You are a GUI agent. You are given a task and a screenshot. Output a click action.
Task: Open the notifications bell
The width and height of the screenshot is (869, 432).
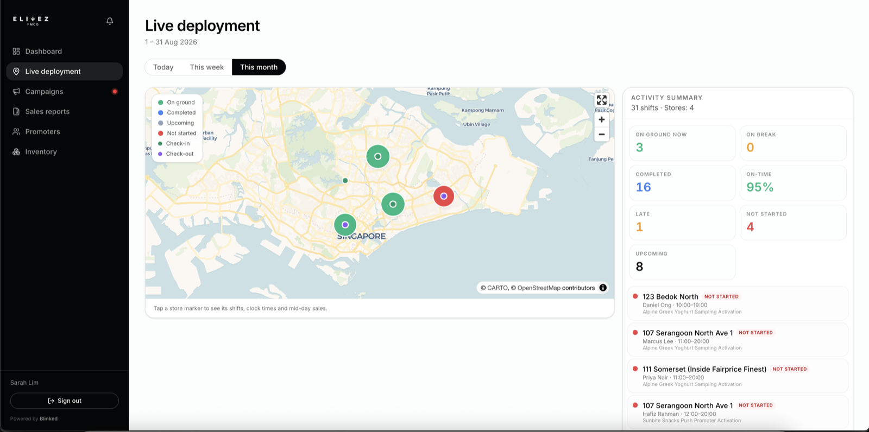[110, 21]
